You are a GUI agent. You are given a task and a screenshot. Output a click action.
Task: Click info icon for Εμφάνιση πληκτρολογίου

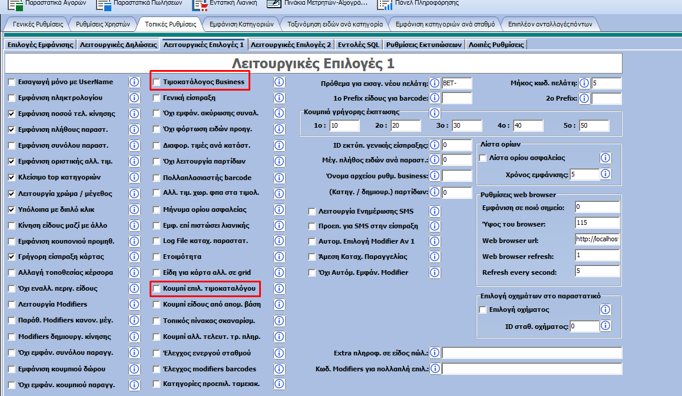(134, 98)
